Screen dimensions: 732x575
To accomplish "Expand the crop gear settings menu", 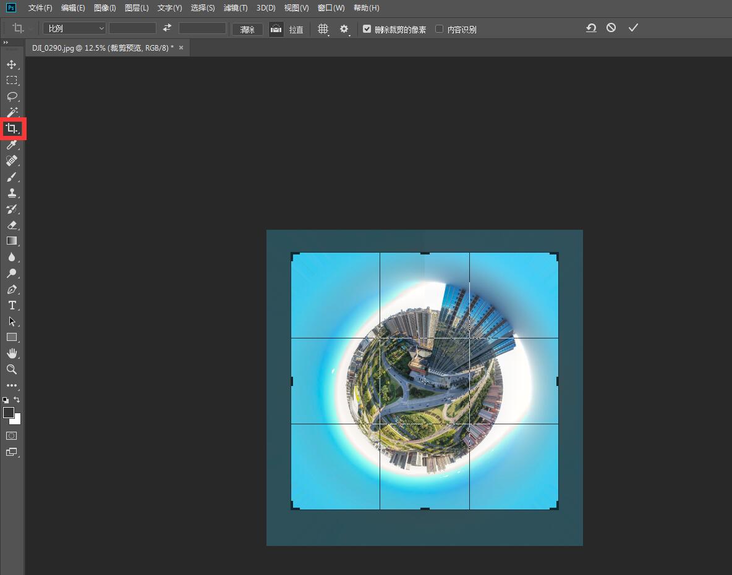I will click(344, 29).
